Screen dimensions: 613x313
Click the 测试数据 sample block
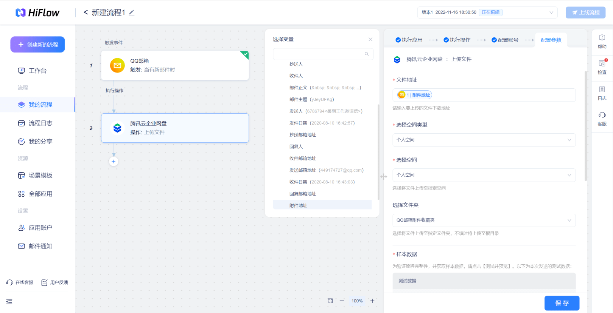point(484,281)
